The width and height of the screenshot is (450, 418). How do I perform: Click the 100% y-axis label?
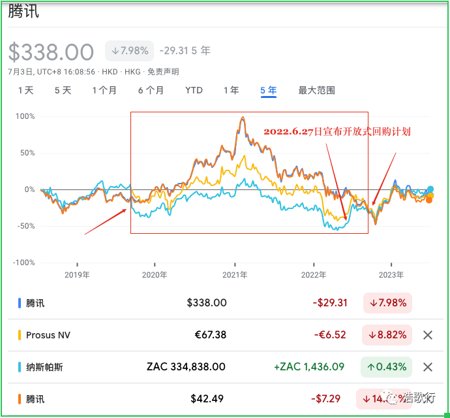pyautogui.click(x=25, y=116)
